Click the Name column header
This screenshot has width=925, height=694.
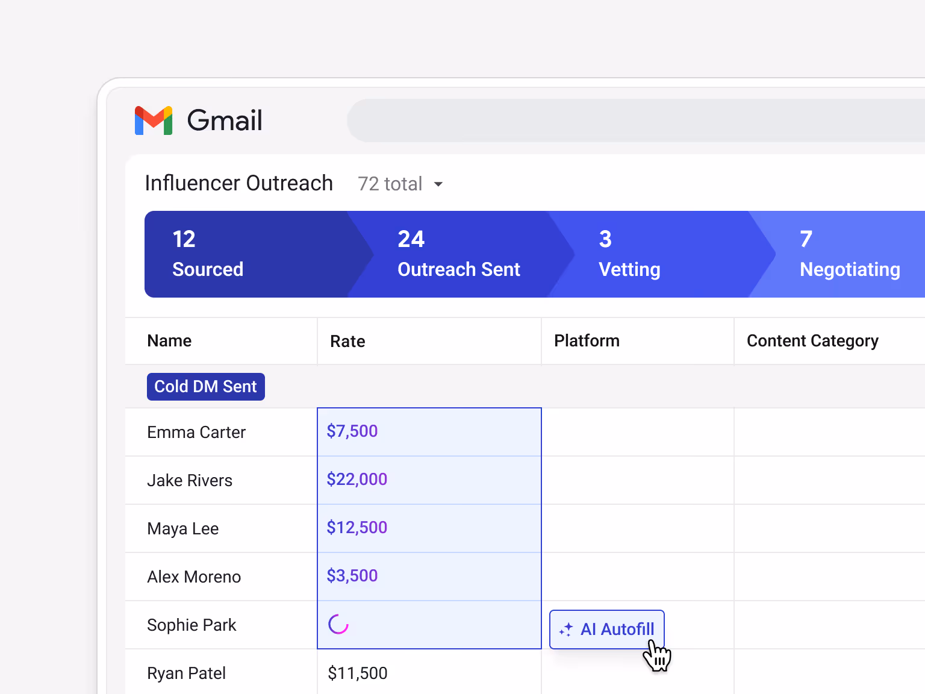(x=221, y=341)
